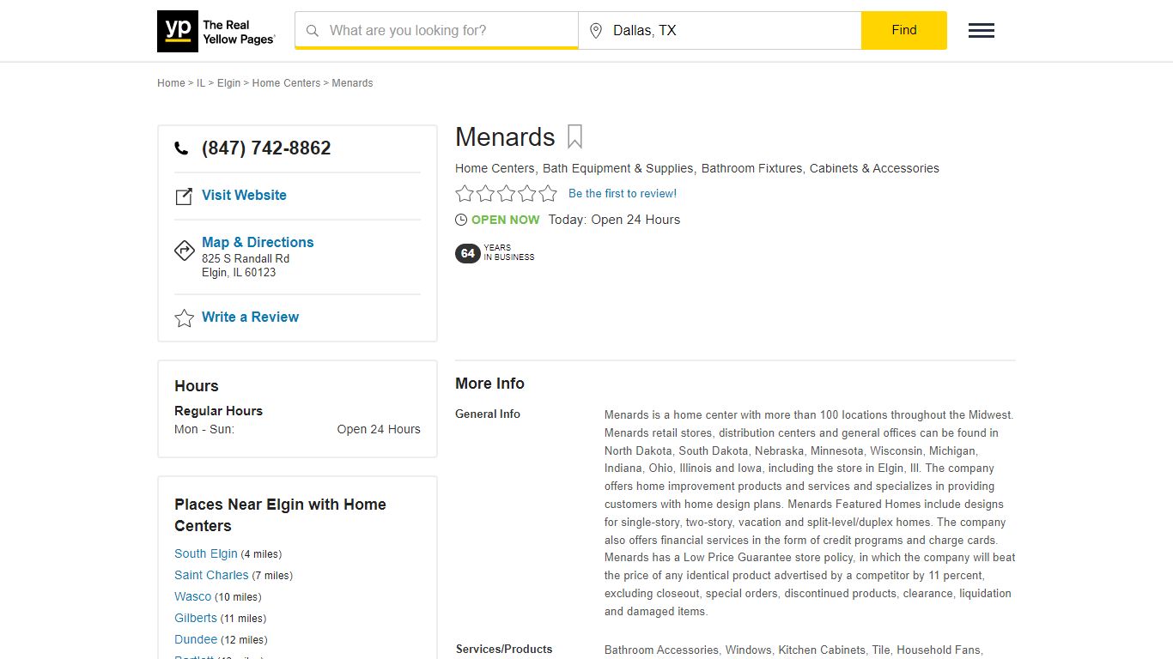Open Bath Equipment & Supplies category
The height and width of the screenshot is (659, 1173).
click(x=618, y=168)
